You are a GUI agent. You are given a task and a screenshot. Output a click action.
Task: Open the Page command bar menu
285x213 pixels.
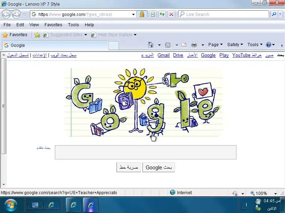pos(216,45)
